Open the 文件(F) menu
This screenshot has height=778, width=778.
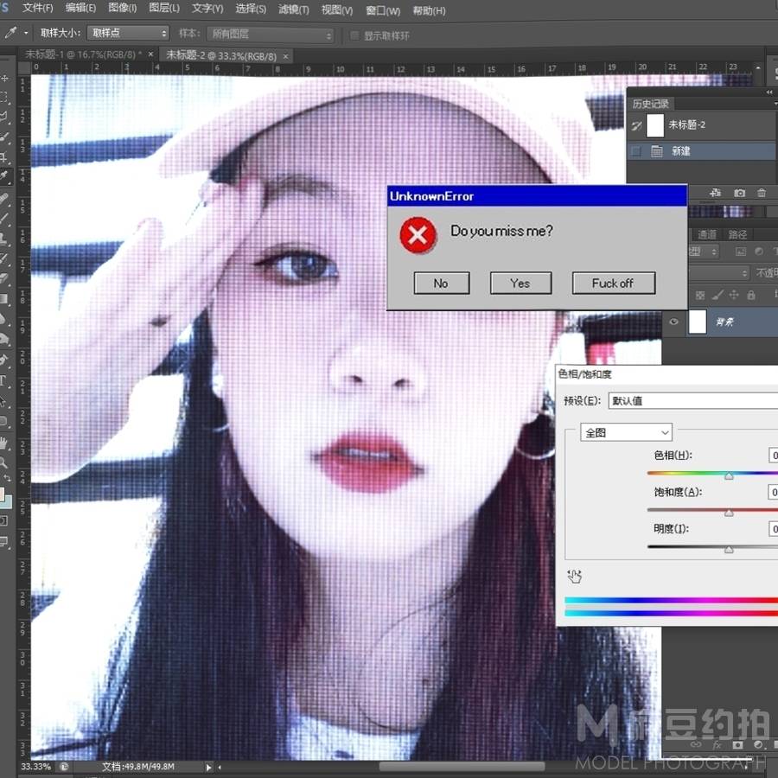pos(37,8)
